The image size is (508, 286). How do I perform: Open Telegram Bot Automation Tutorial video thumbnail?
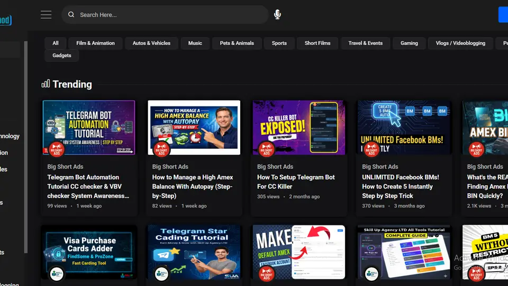click(89, 128)
